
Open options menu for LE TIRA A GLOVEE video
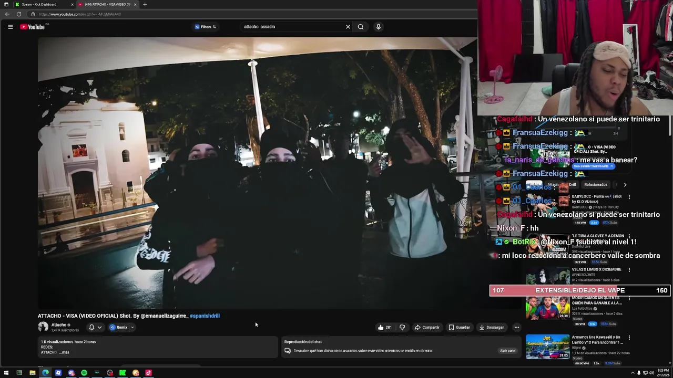pos(629,236)
